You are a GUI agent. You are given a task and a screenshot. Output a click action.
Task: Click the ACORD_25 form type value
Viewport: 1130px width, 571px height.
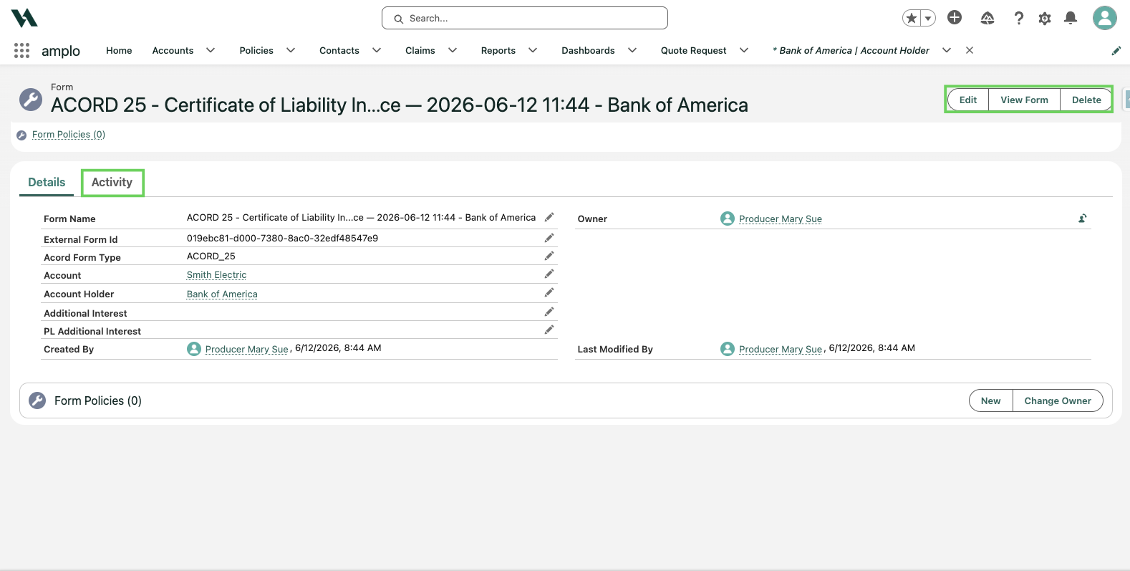pyautogui.click(x=211, y=256)
